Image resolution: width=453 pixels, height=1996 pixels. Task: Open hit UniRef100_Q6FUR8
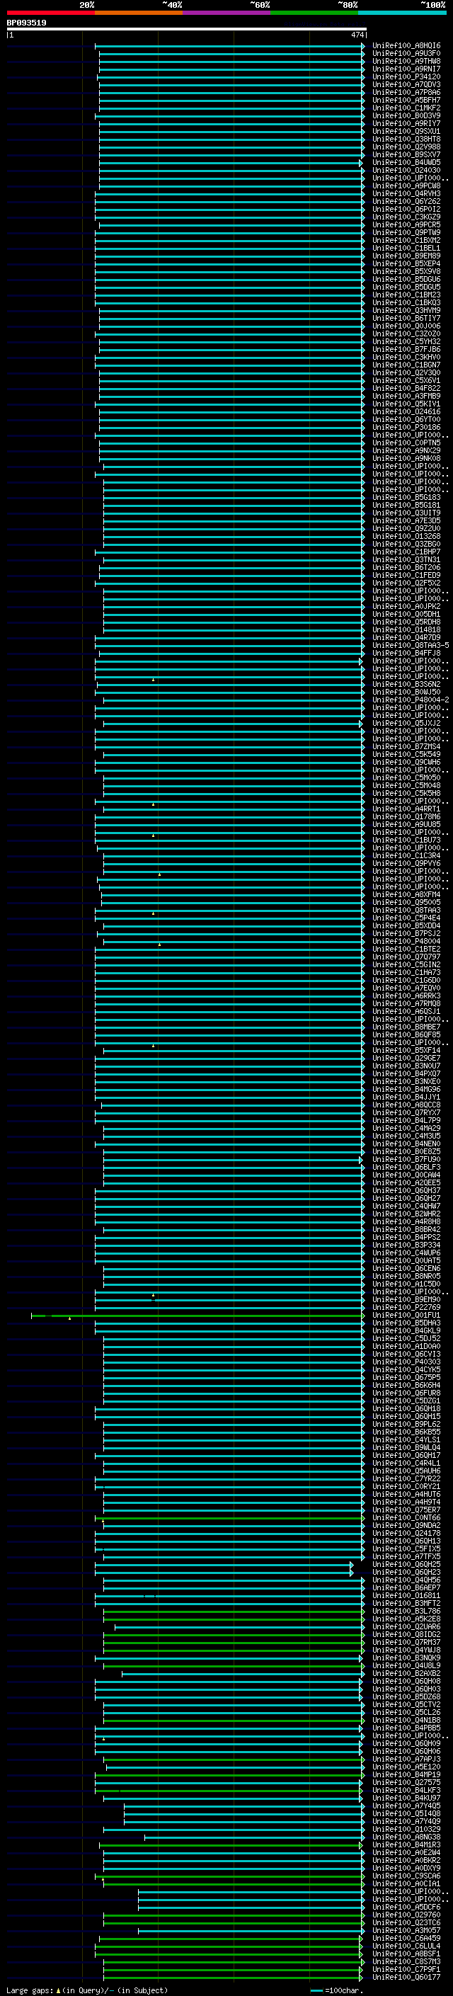point(406,1393)
